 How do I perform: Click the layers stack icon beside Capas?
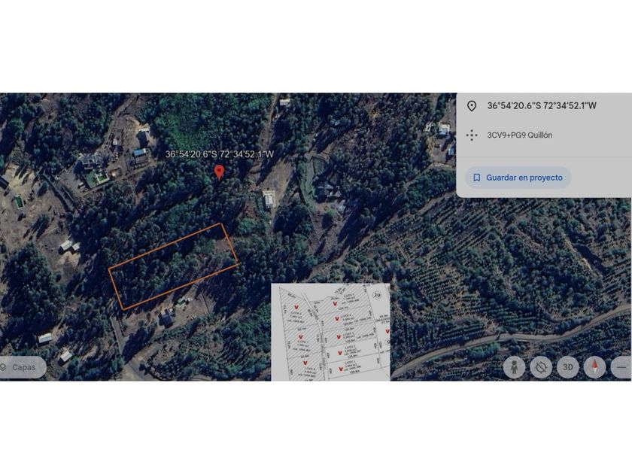(3, 367)
